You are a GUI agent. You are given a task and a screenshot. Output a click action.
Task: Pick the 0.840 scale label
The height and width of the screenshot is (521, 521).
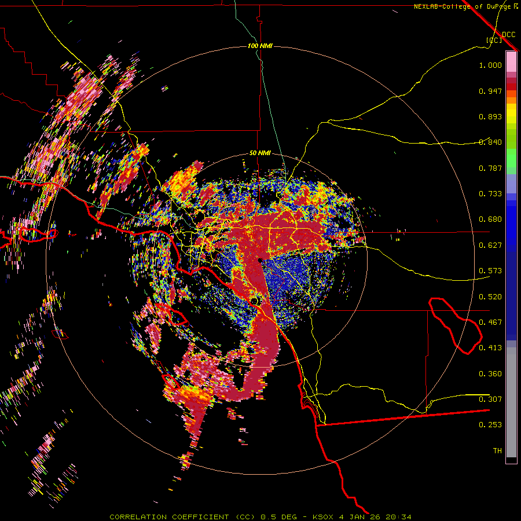click(x=490, y=142)
